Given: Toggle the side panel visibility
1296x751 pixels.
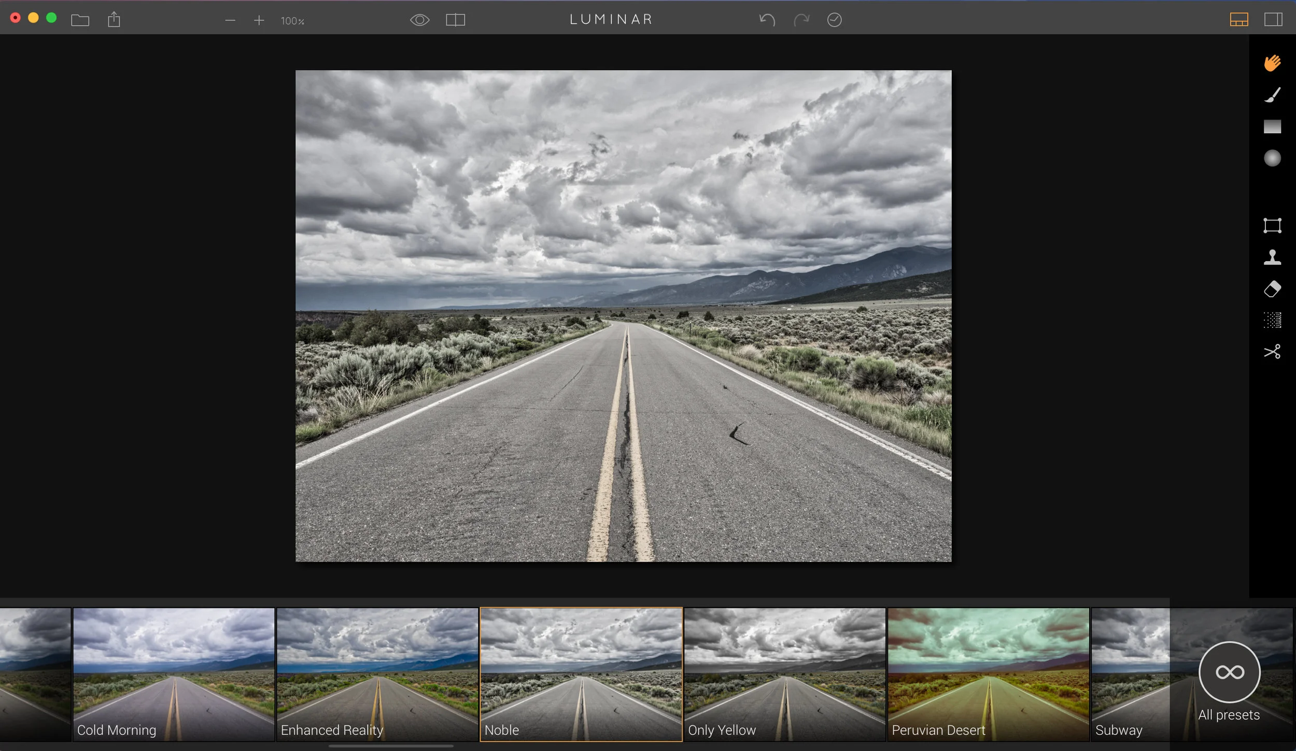Looking at the screenshot, I should coord(1273,20).
